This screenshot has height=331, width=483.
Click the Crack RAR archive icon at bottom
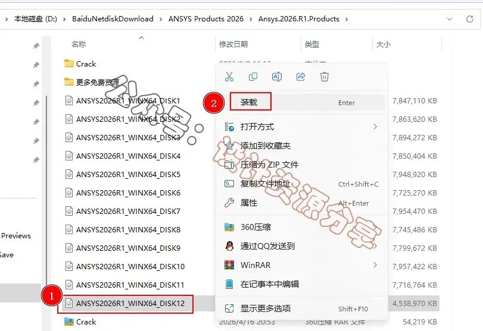(x=69, y=321)
